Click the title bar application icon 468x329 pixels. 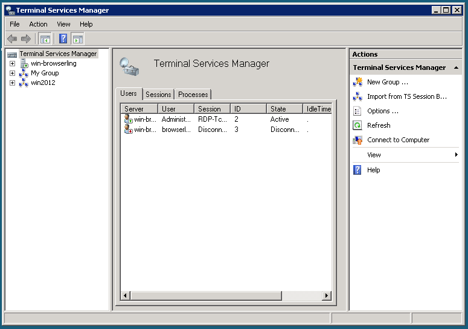point(10,10)
